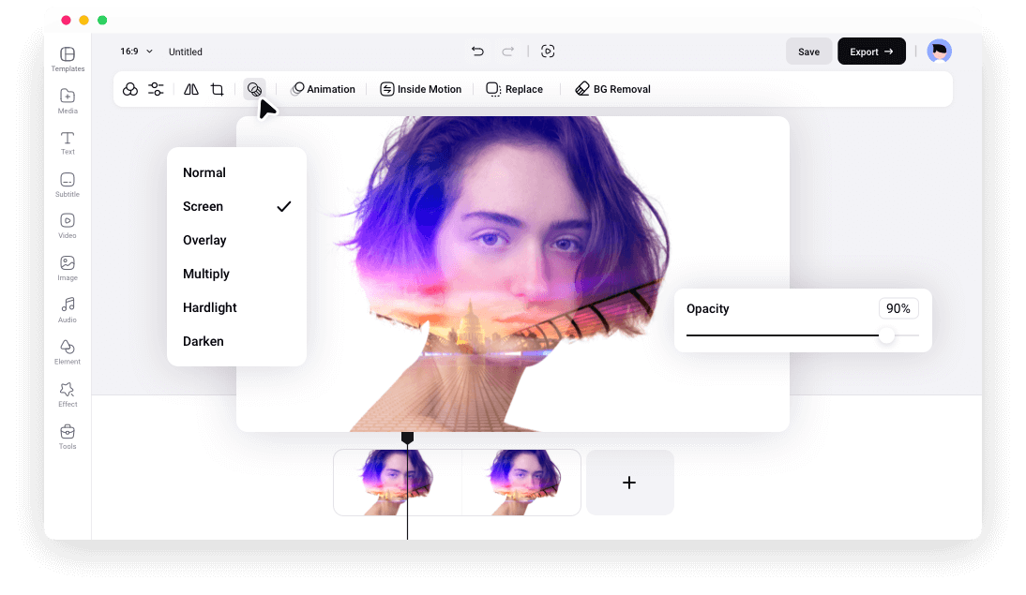Click the Save button
Viewport: 1026px width, 595px height.
[x=808, y=52]
